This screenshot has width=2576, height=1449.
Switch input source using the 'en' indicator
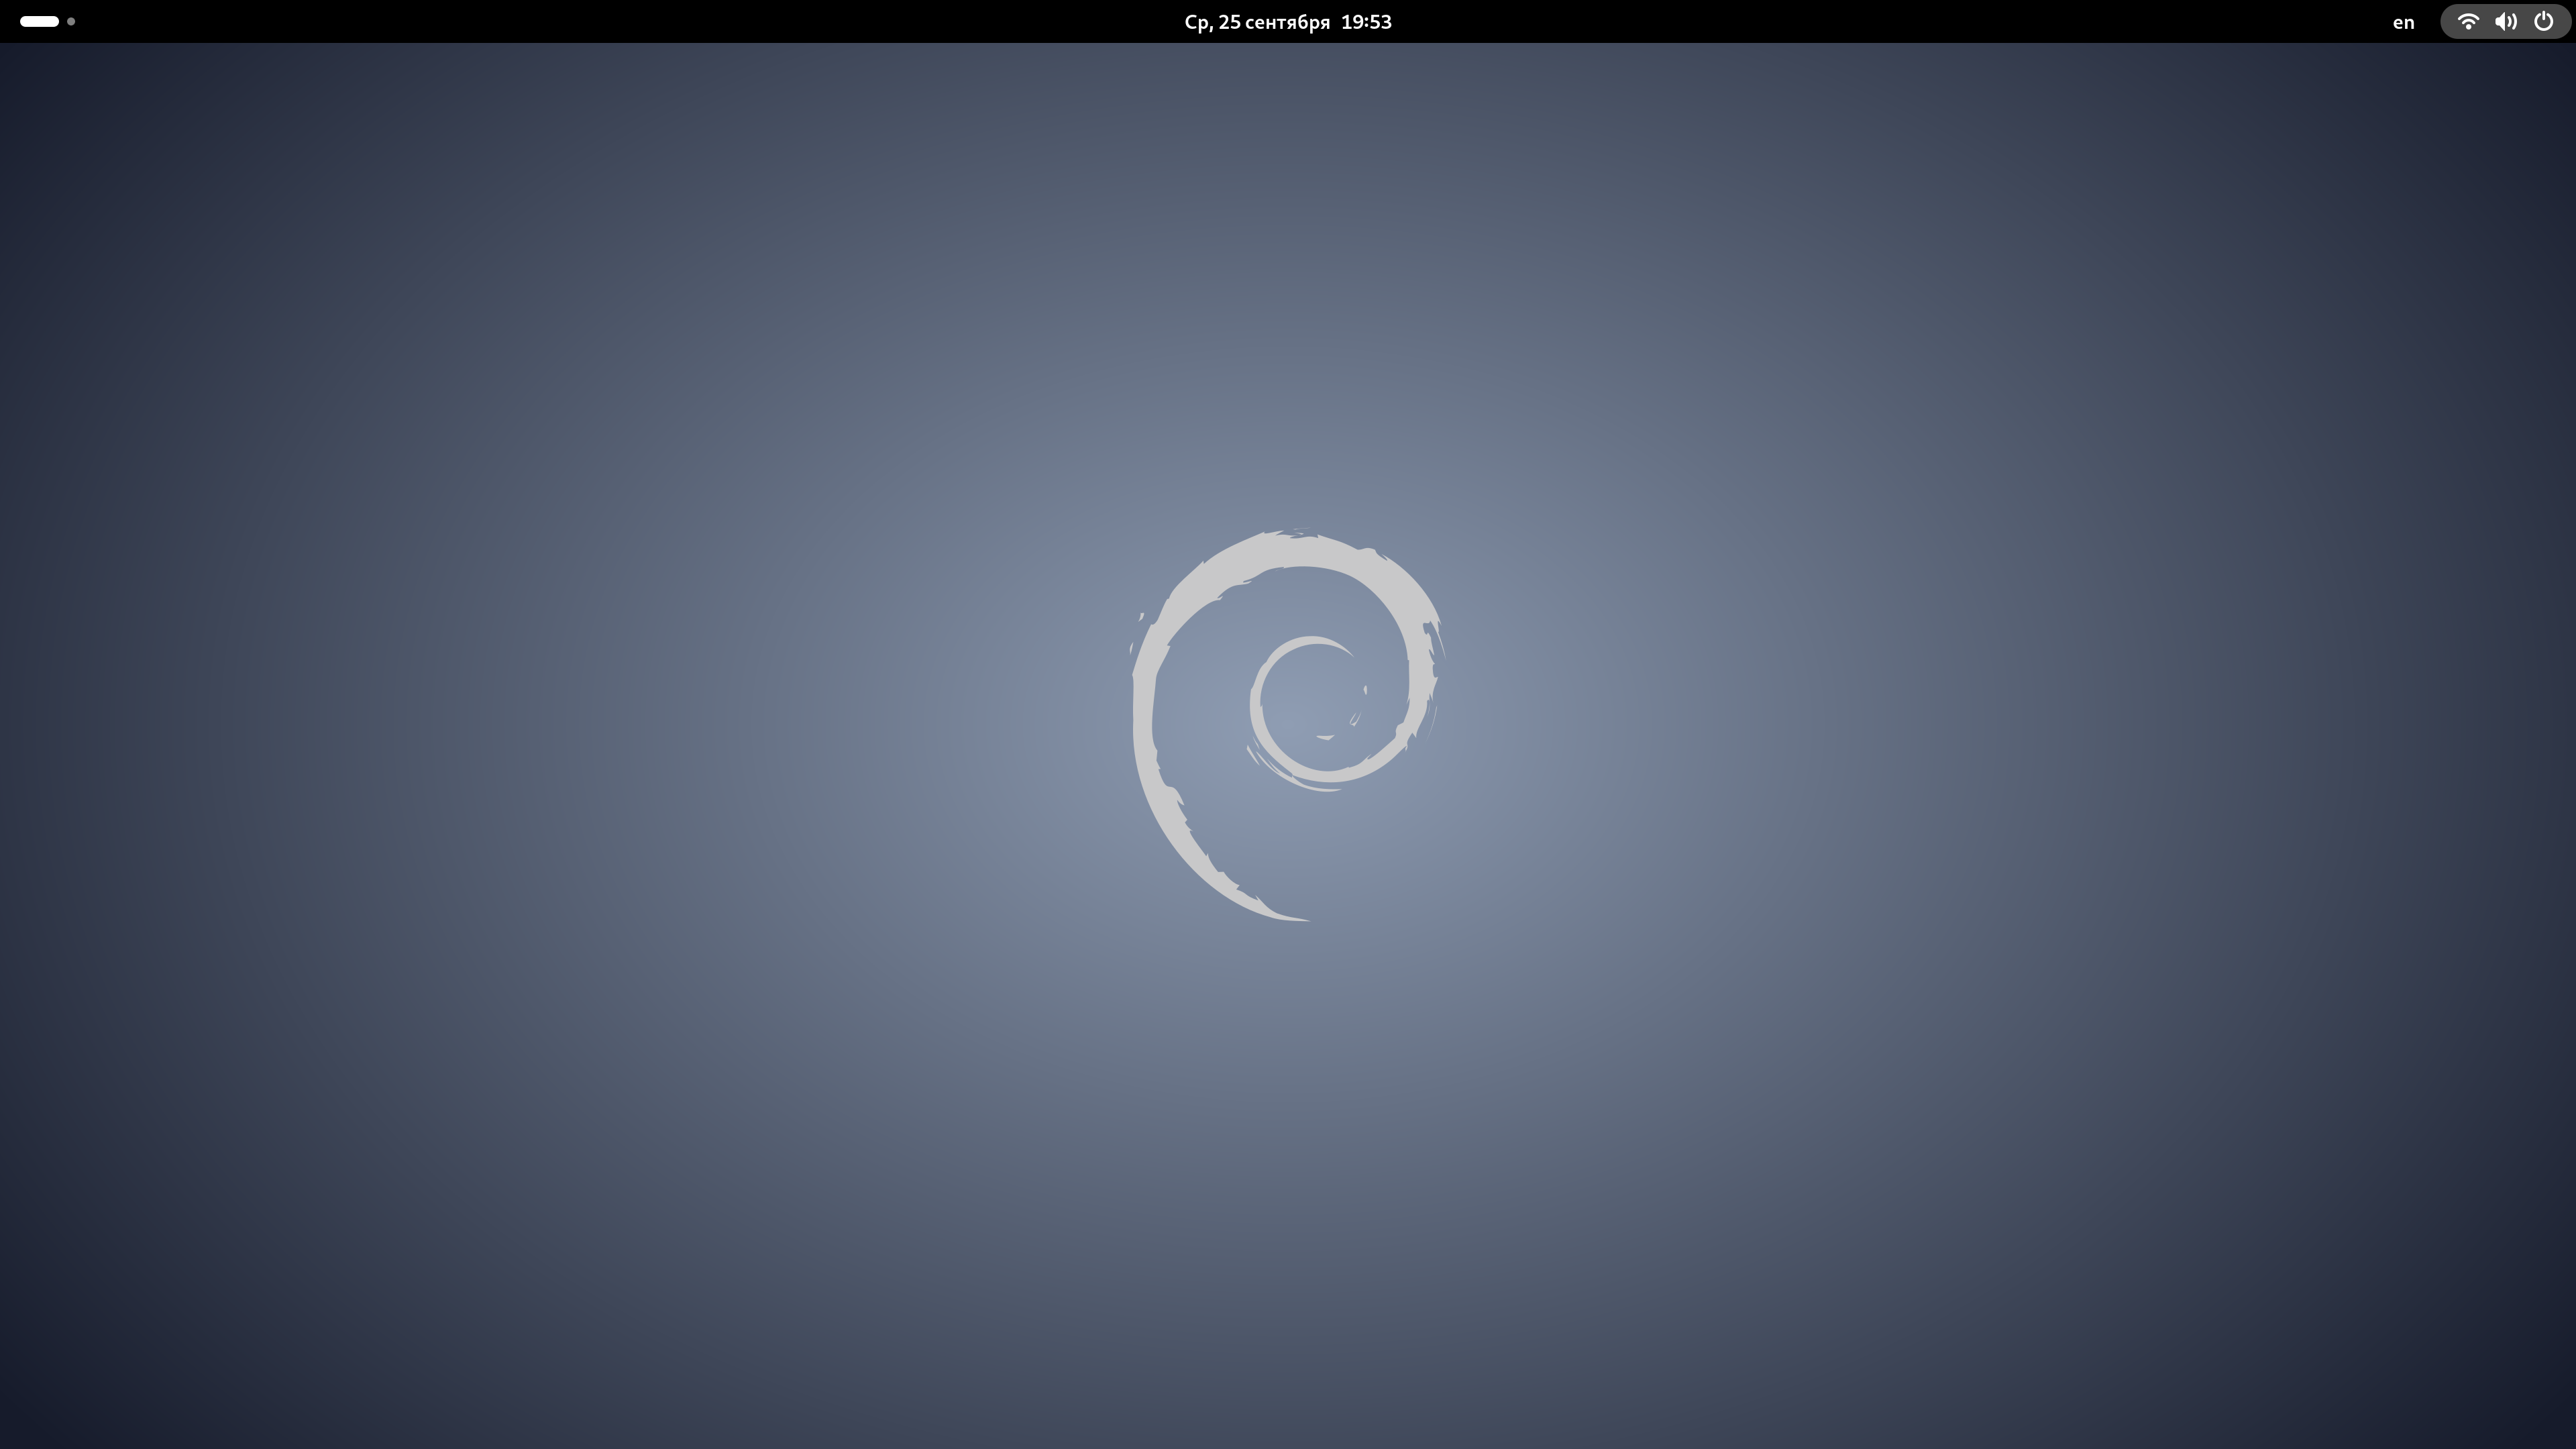coord(2403,22)
